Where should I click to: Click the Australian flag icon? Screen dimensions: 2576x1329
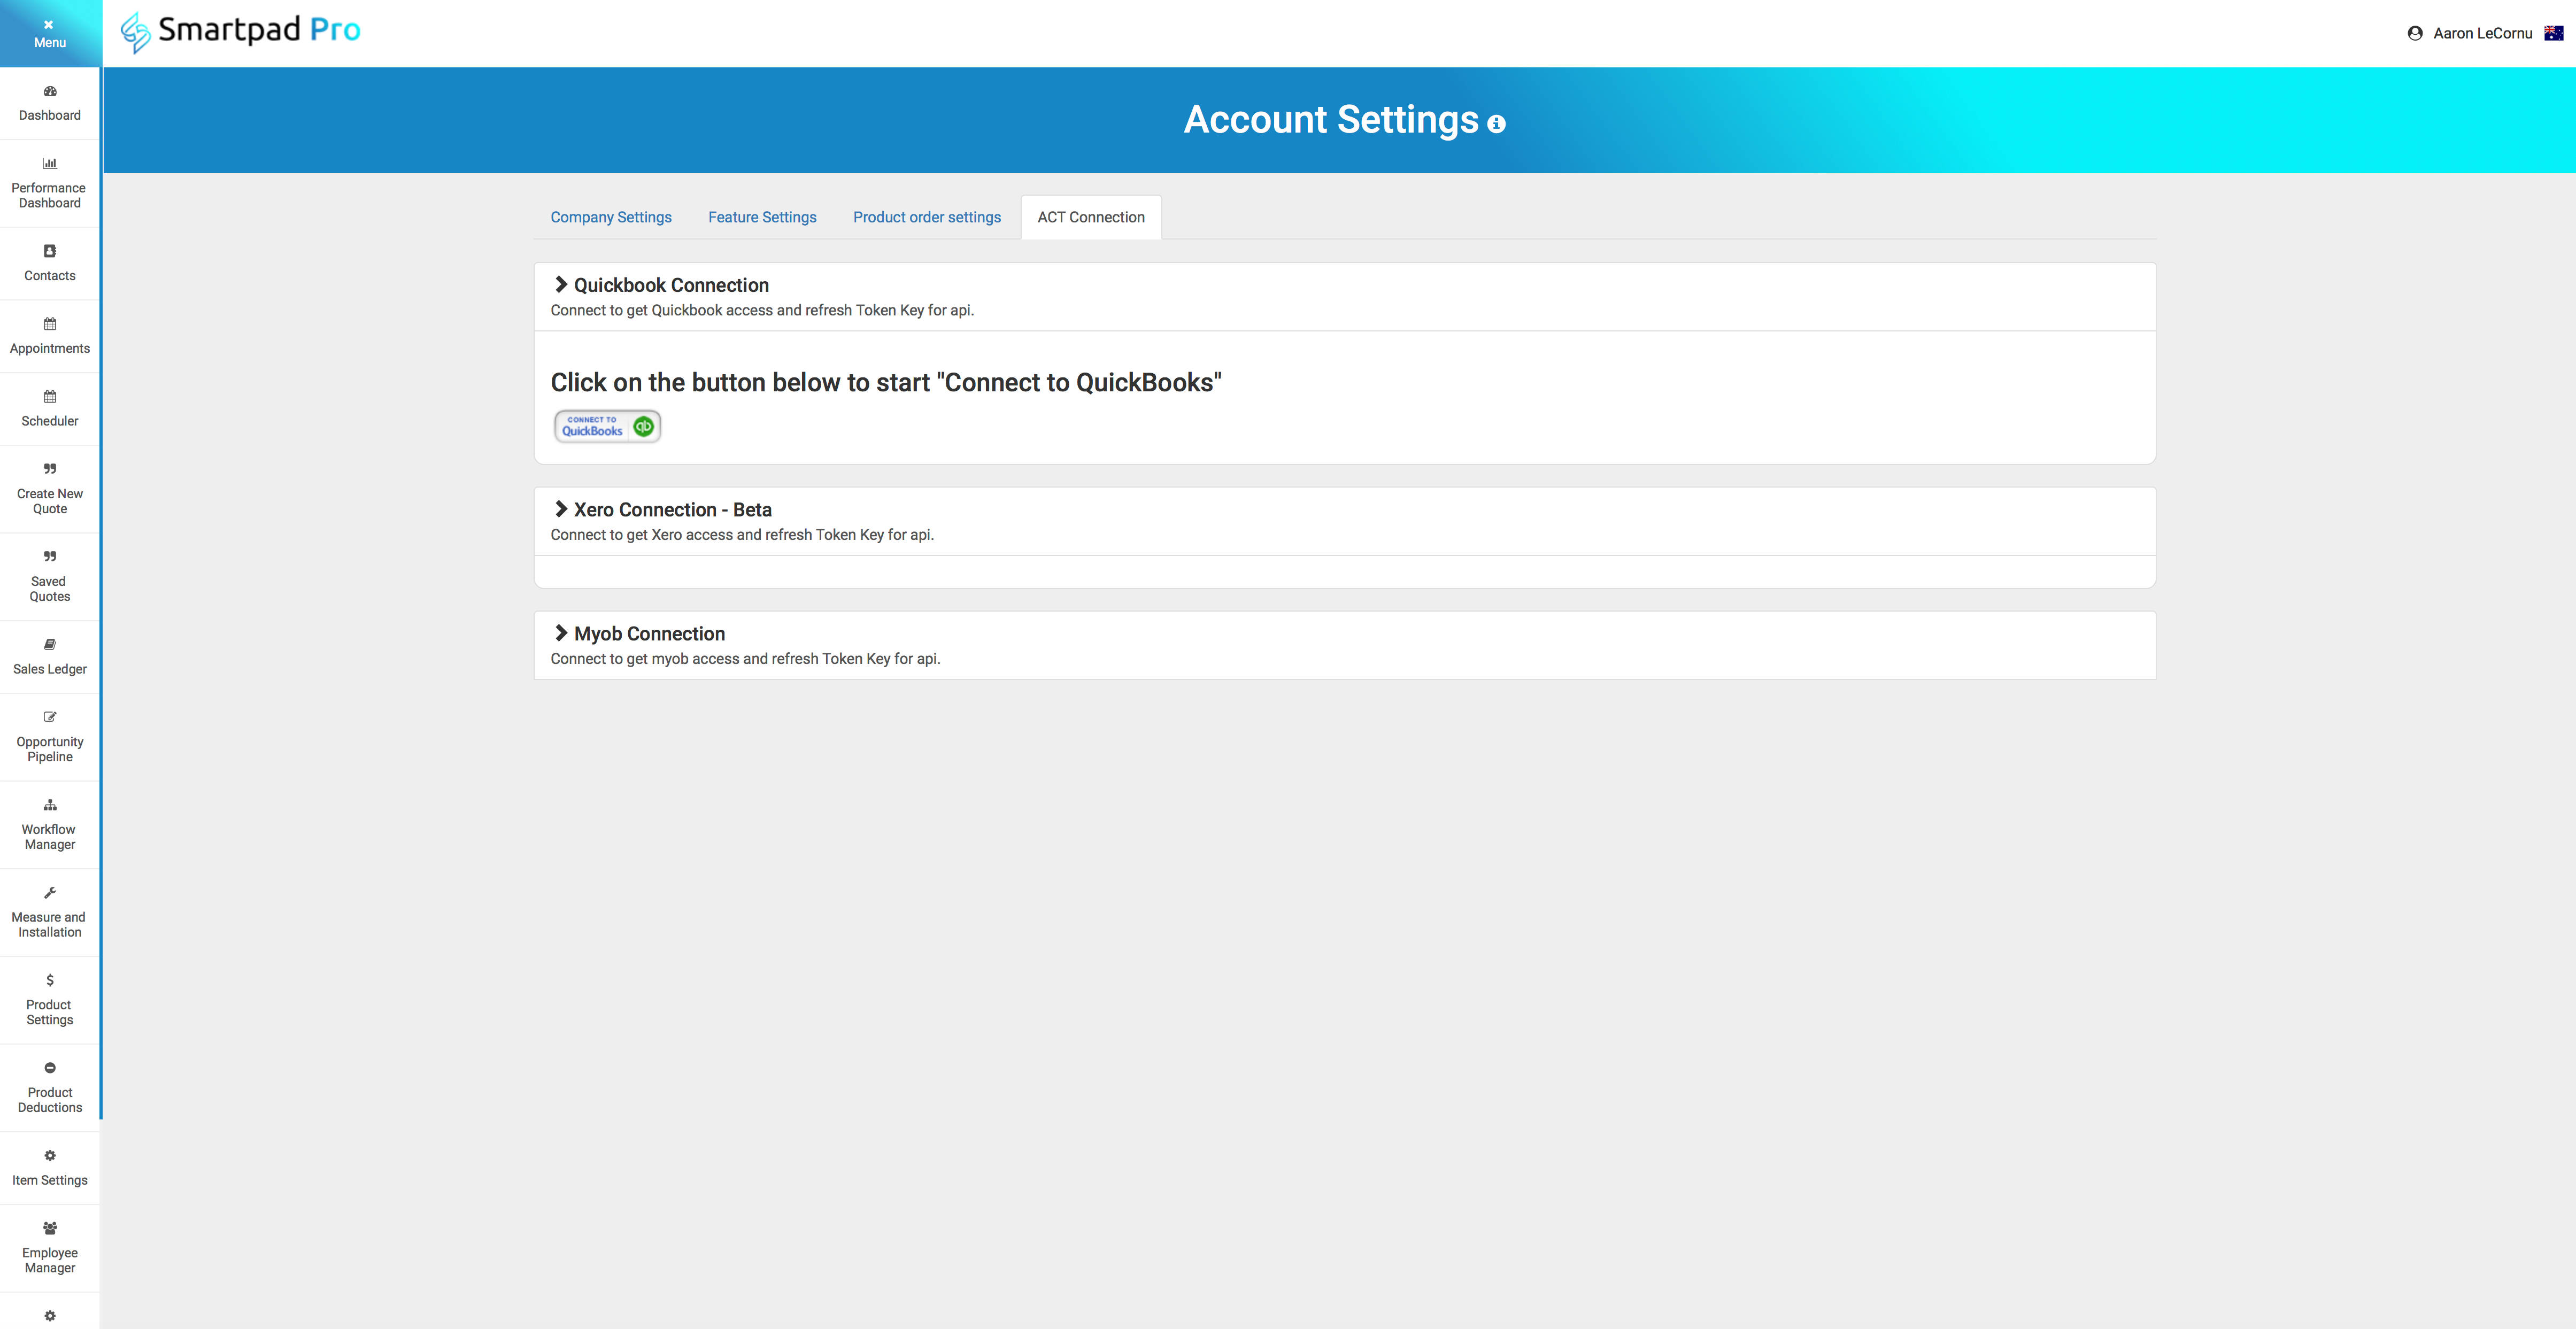pyautogui.click(x=2553, y=33)
